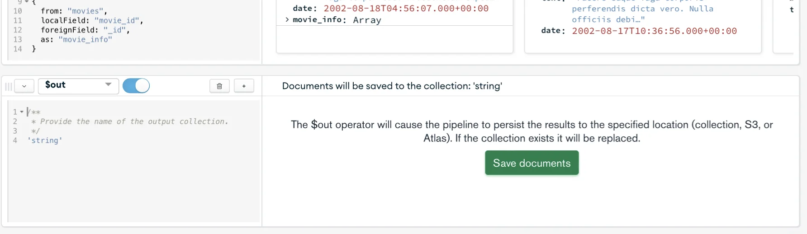This screenshot has width=807, height=234.
Task: Select the date value 2002-08-17T10:36:56
Action: click(654, 31)
